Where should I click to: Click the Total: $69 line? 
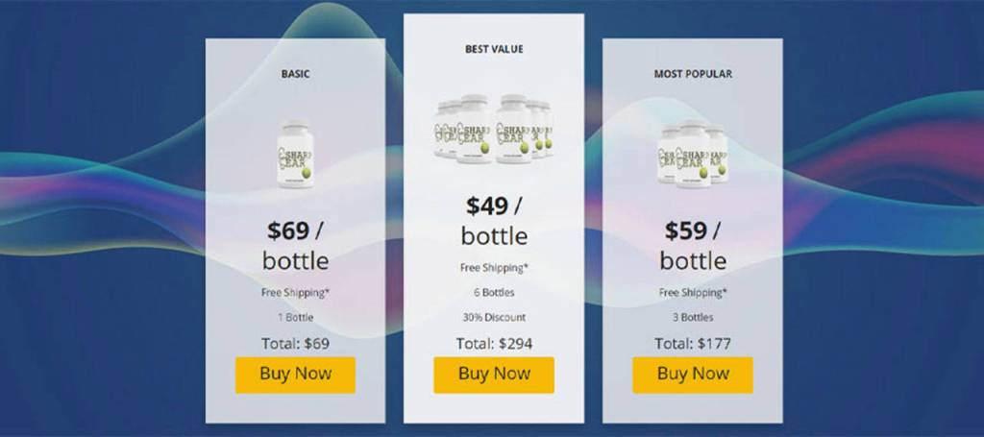(295, 343)
